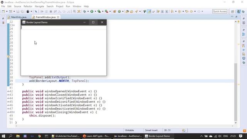Click the editor vertical scrollbar thumb
This screenshot has height=139, width=247.
pyautogui.click(x=236, y=92)
